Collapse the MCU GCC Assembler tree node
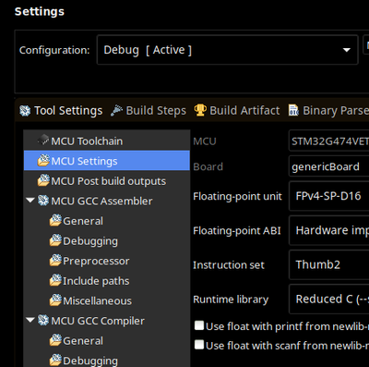 pos(30,201)
